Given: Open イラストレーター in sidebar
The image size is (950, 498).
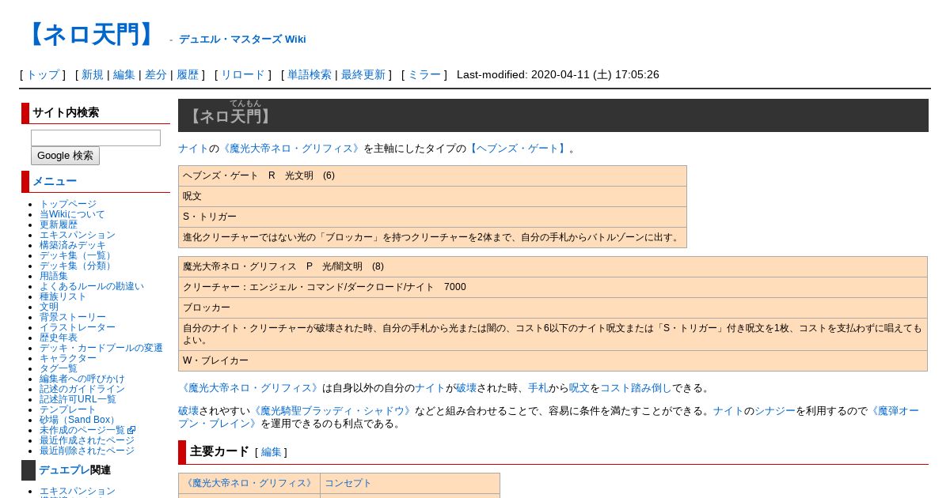Looking at the screenshot, I should 78,327.
